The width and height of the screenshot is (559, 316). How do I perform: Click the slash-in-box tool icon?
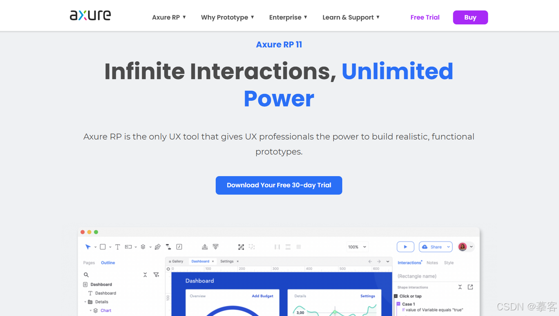(x=179, y=247)
